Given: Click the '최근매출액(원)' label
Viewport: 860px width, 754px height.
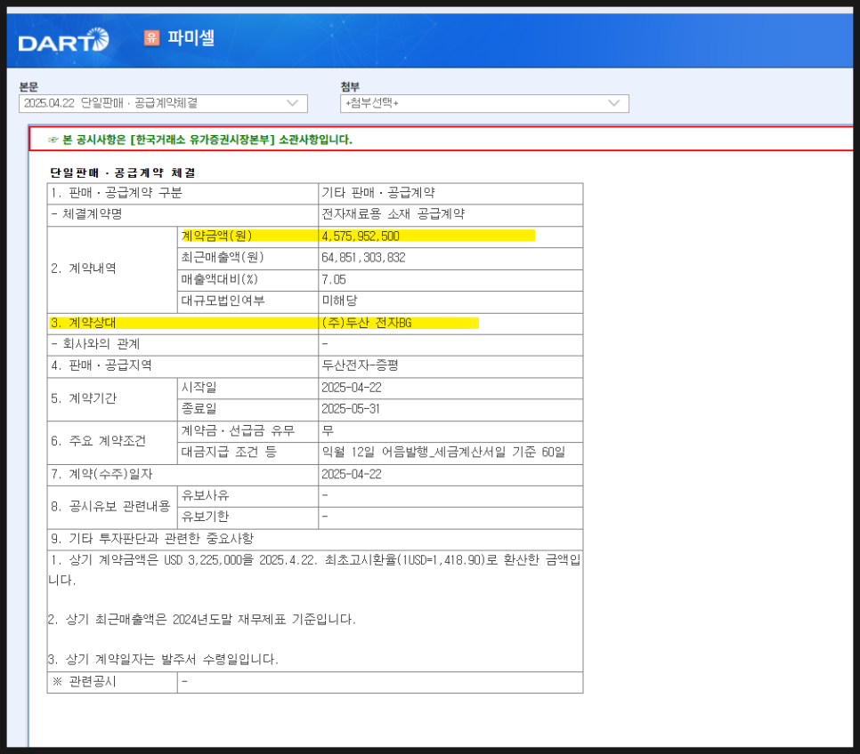Looking at the screenshot, I should click(223, 258).
